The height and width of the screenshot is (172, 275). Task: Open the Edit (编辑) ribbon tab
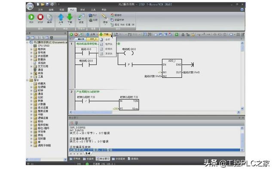[51, 10]
